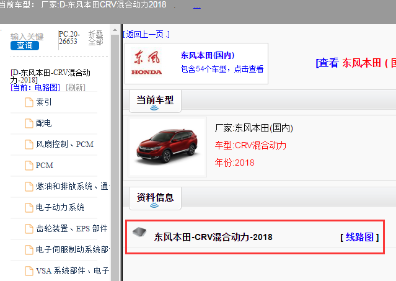Viewport: 396px width, 281px height.
Task: Click the 刷新 refresh link
Action: [76, 87]
